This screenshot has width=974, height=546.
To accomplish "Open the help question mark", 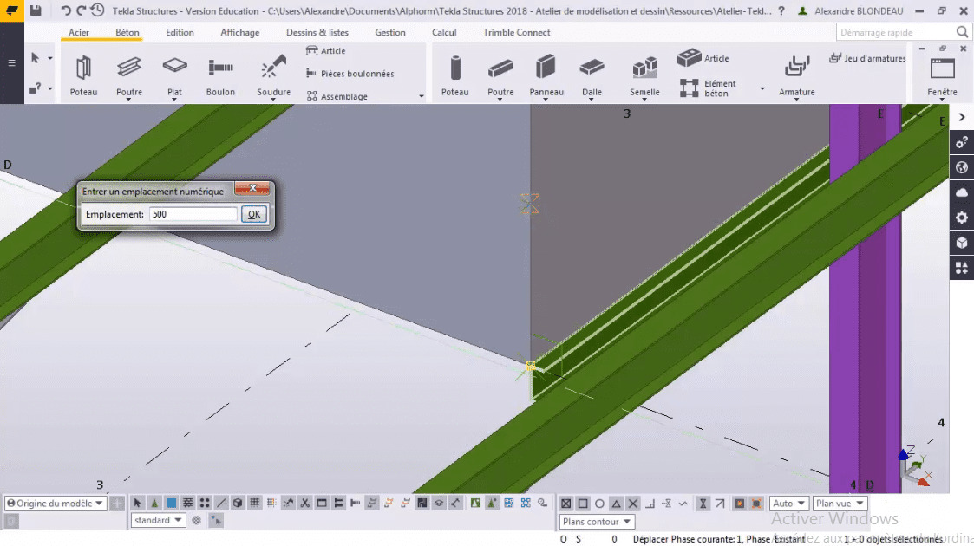I will pyautogui.click(x=781, y=10).
